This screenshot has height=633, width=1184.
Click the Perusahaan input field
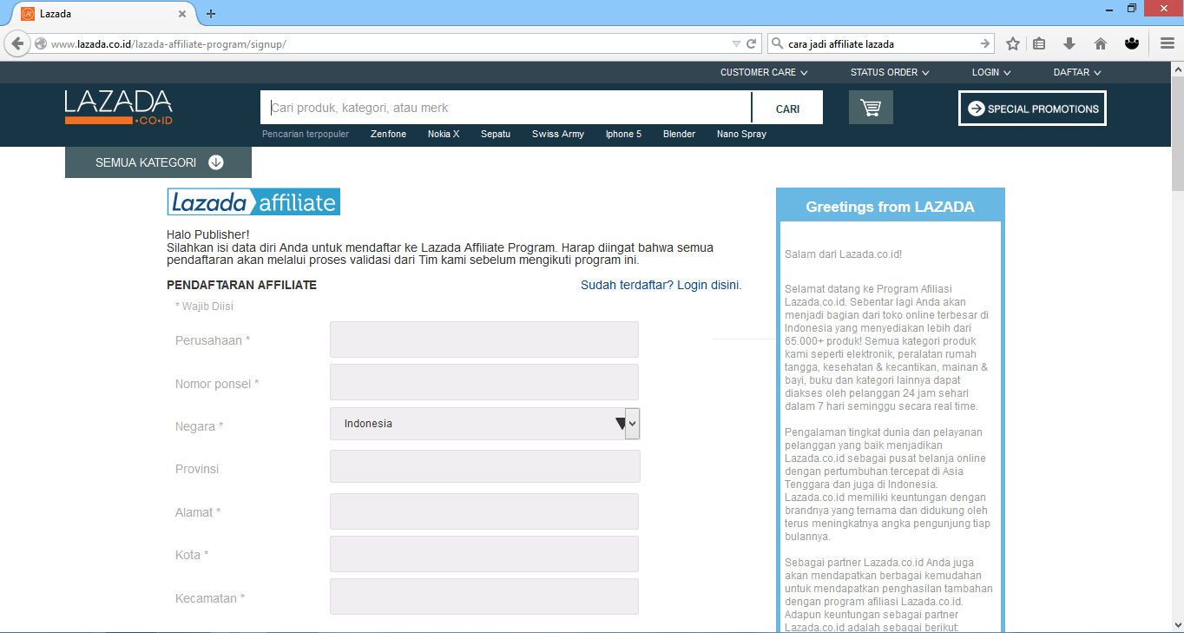point(484,340)
